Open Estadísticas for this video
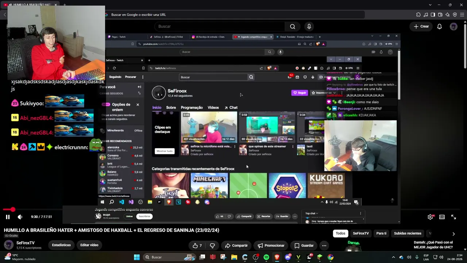The height and width of the screenshot is (263, 467). (61, 245)
